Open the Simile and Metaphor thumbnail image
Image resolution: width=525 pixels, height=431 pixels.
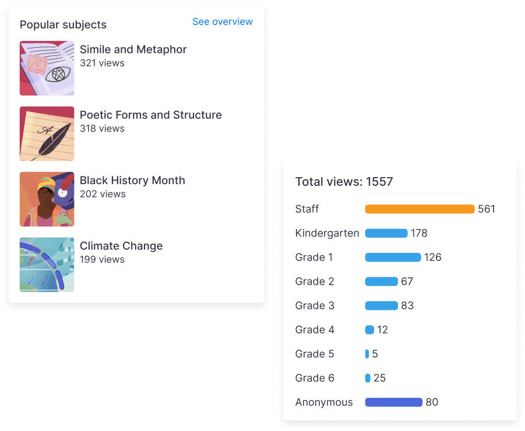click(x=47, y=68)
